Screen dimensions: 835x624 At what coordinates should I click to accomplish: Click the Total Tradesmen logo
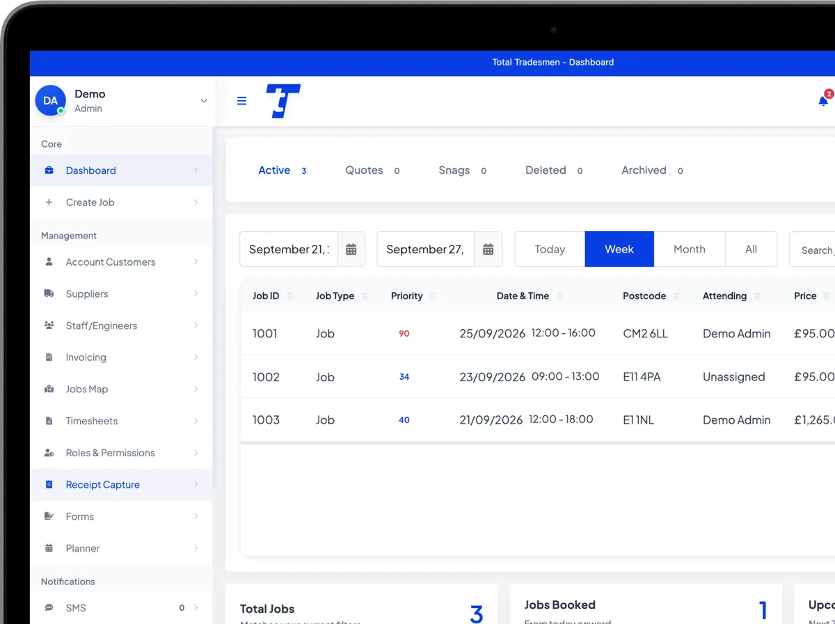point(283,101)
